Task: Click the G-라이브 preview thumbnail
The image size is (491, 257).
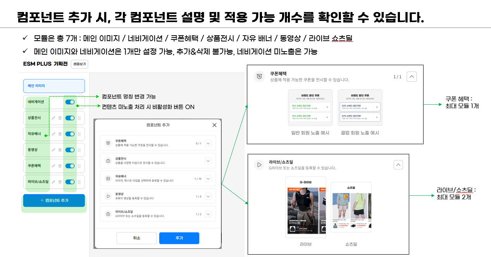Action: click(x=305, y=207)
